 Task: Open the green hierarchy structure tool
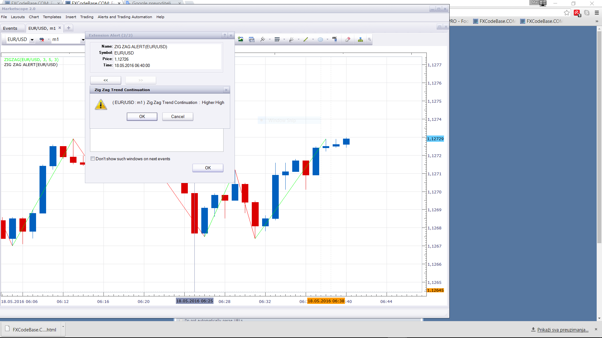(x=361, y=39)
